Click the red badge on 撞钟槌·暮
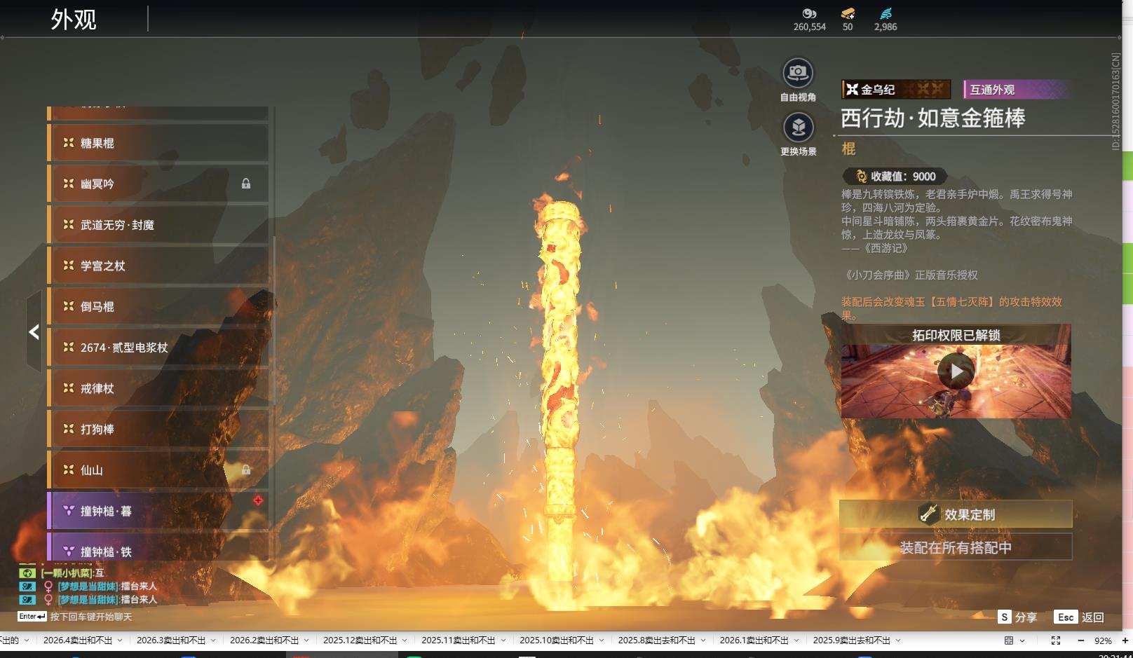The width and height of the screenshot is (1133, 658). click(x=258, y=500)
